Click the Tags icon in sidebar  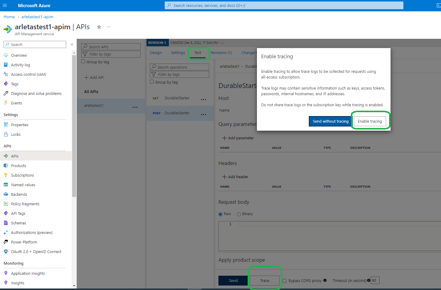click(6, 84)
